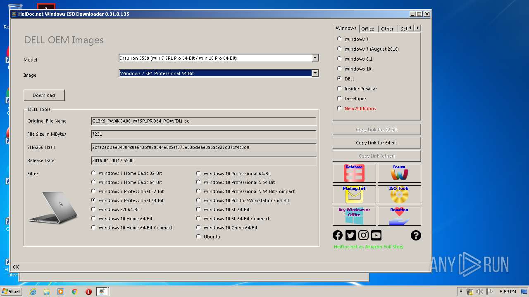This screenshot has width=529, height=297.
Task: Filter by Windows 10 China 64-Bit
Action: coord(227,228)
